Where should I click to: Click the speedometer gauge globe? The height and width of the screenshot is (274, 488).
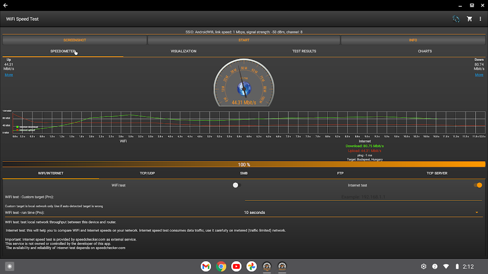point(244,88)
